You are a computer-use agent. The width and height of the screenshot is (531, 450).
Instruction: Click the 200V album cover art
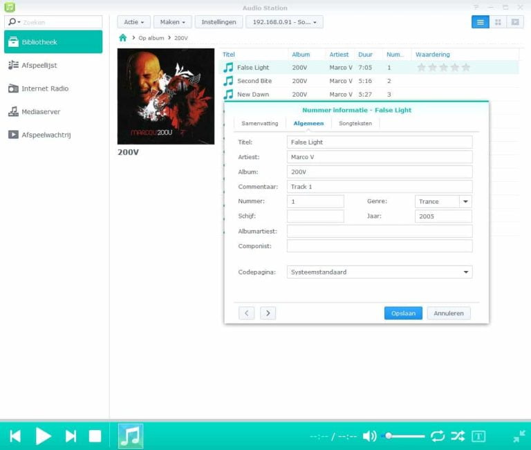(x=166, y=97)
